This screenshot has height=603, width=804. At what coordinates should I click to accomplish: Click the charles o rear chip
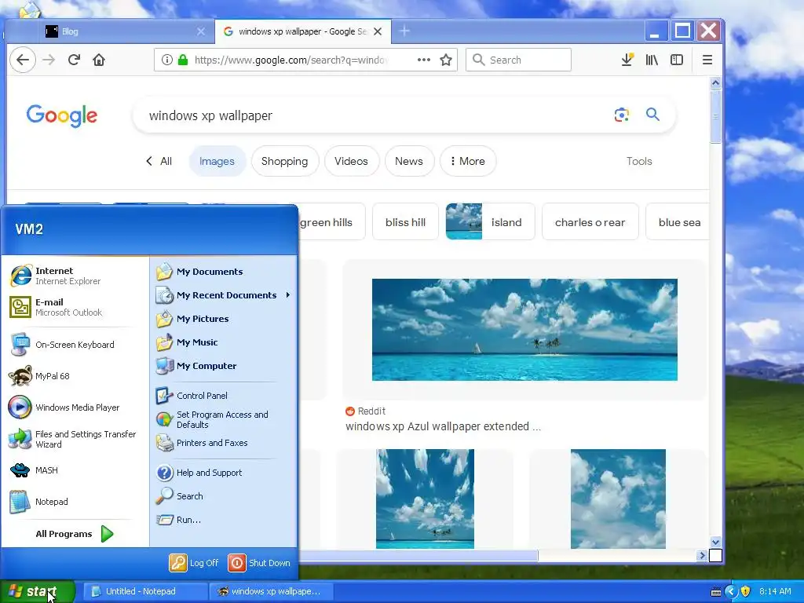pos(590,222)
